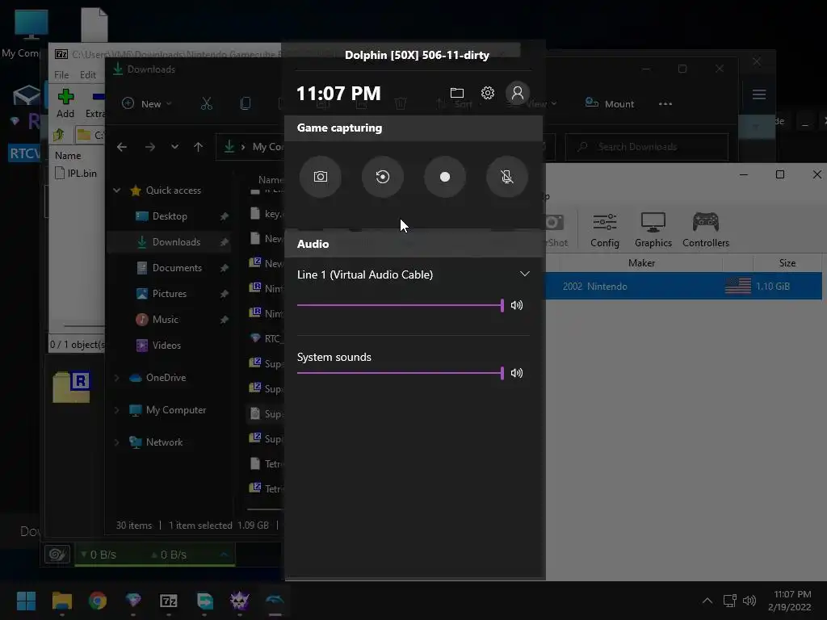Screen dimensions: 827x620
Task: Mute the Line 1 Virtual Audio Cable speaker
Action: [517, 304]
